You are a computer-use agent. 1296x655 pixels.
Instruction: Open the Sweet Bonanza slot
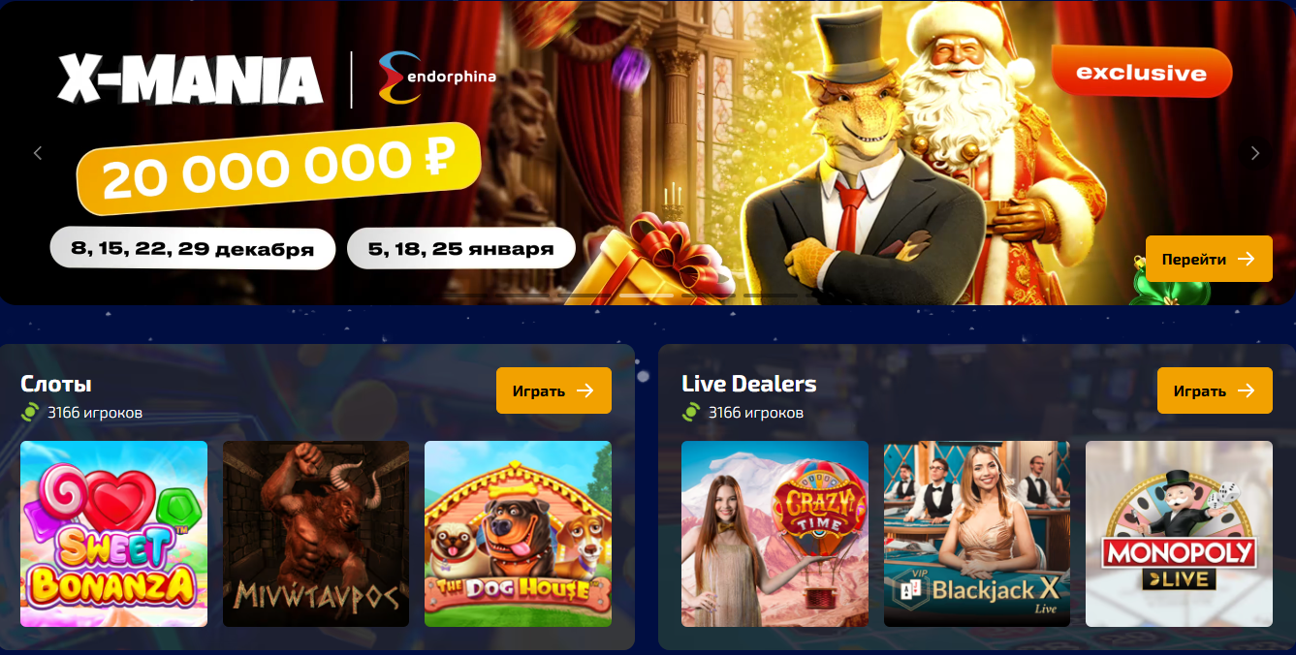point(113,534)
